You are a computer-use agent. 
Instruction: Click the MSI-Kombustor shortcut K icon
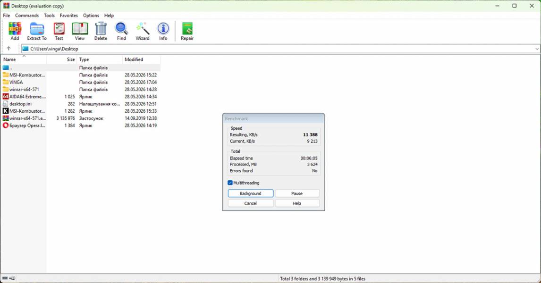(x=6, y=111)
